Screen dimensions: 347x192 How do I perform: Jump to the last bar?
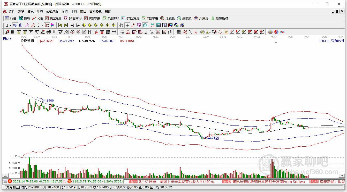(66, 25)
